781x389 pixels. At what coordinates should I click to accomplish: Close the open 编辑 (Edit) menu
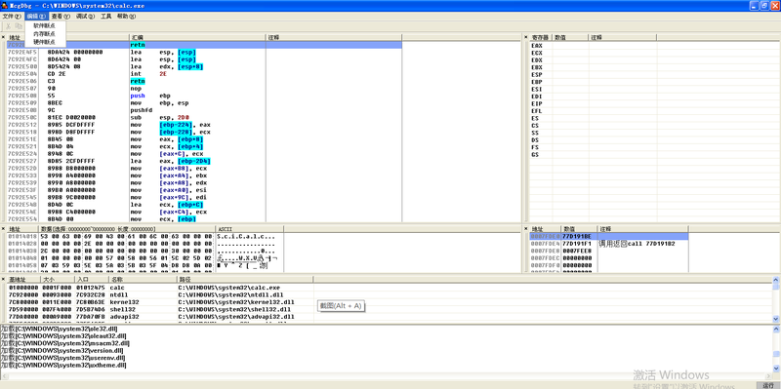tap(36, 16)
